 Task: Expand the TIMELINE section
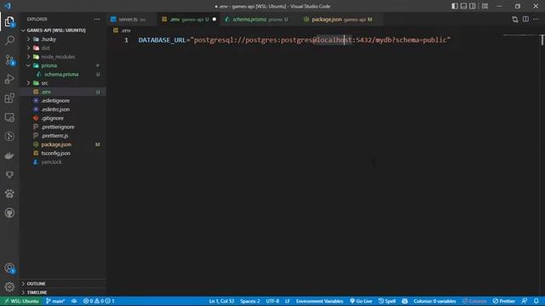pyautogui.click(x=62, y=292)
